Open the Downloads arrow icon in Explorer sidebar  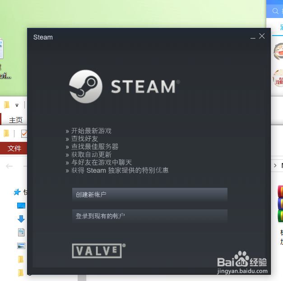(21, 219)
